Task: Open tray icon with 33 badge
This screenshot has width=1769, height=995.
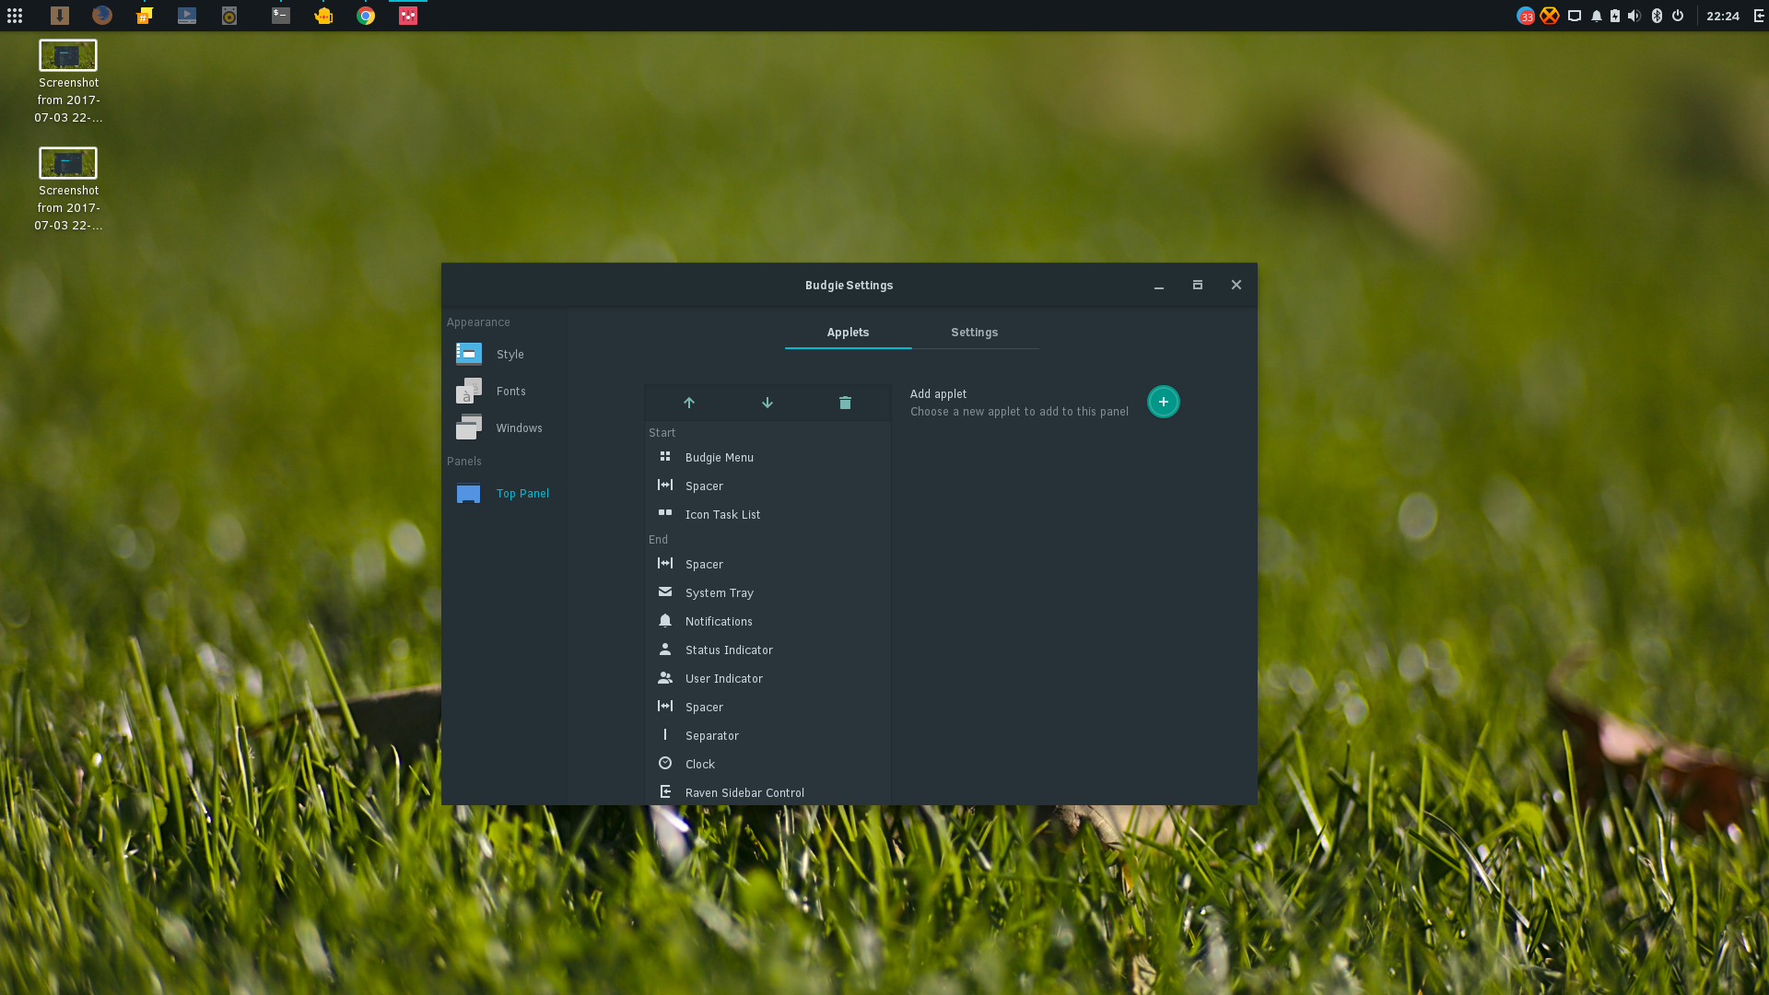Action: [x=1526, y=16]
